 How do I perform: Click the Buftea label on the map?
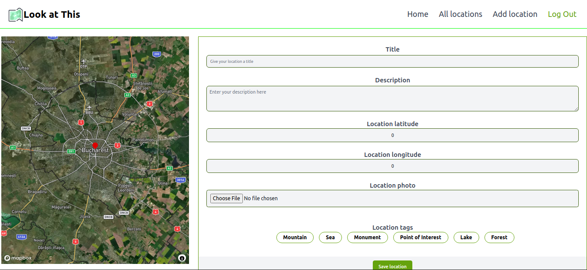pos(23,68)
